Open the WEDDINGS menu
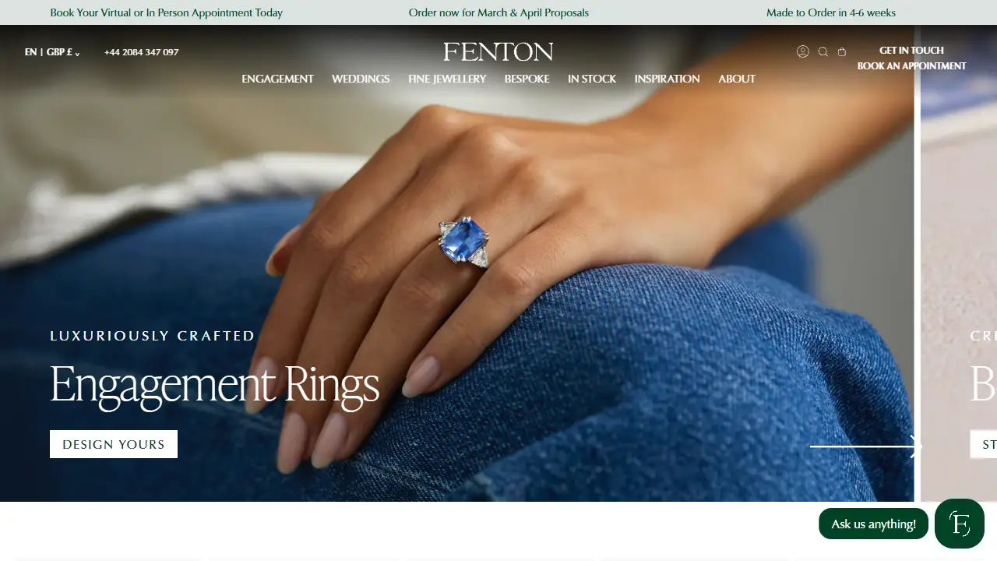Image resolution: width=997 pixels, height=561 pixels. 361,79
